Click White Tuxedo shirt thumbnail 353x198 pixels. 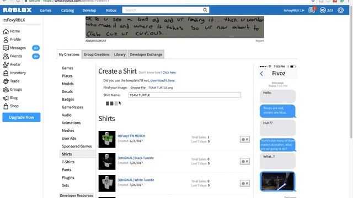107,183
